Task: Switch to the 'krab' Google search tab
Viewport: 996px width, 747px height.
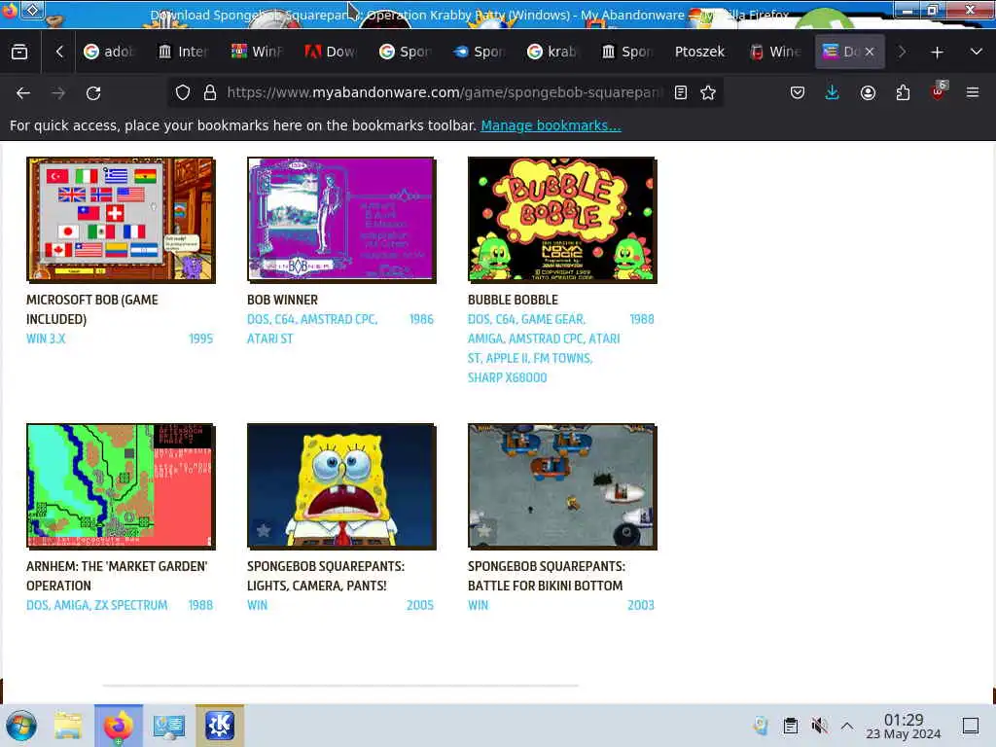Action: [553, 53]
